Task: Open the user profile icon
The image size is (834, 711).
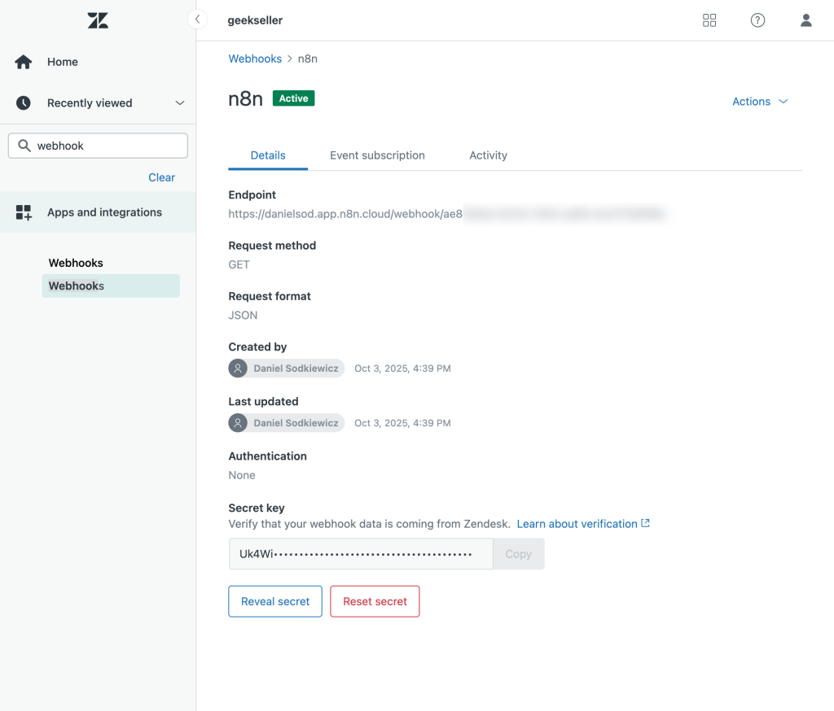Action: pyautogui.click(x=805, y=20)
